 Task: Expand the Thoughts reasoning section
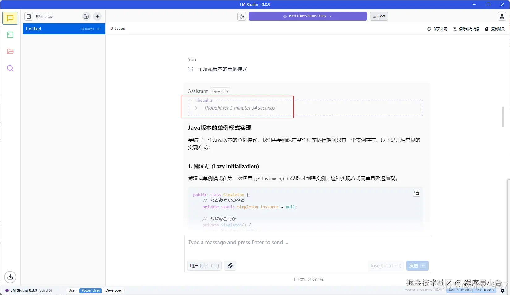196,108
